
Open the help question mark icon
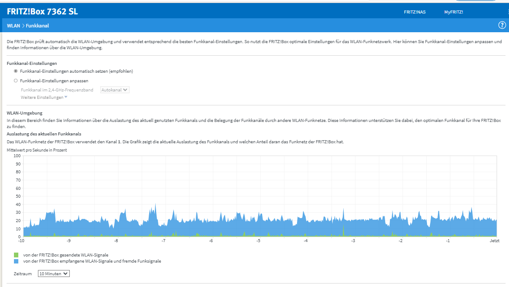click(502, 25)
